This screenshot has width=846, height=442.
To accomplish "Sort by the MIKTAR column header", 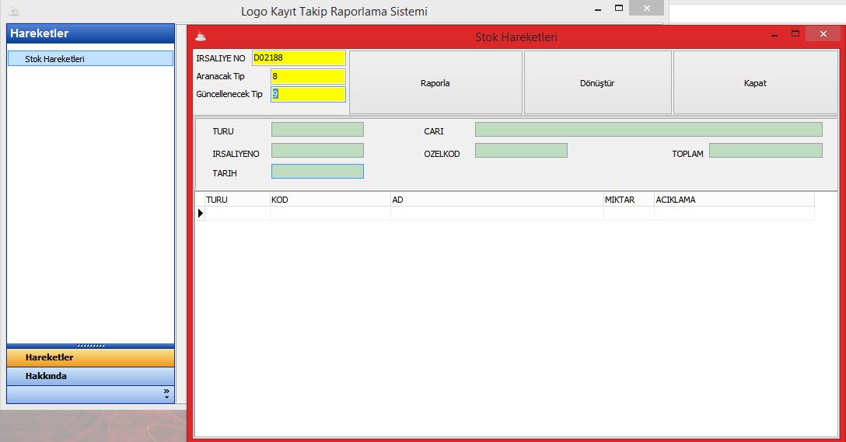I will 628,200.
